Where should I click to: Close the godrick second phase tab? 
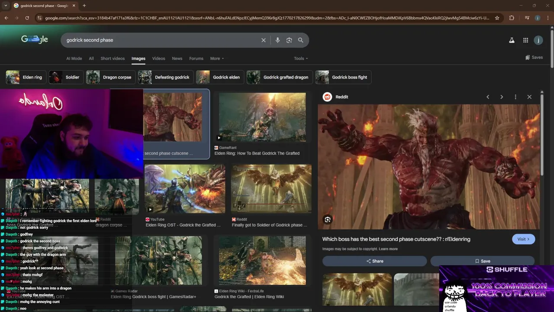point(74,6)
